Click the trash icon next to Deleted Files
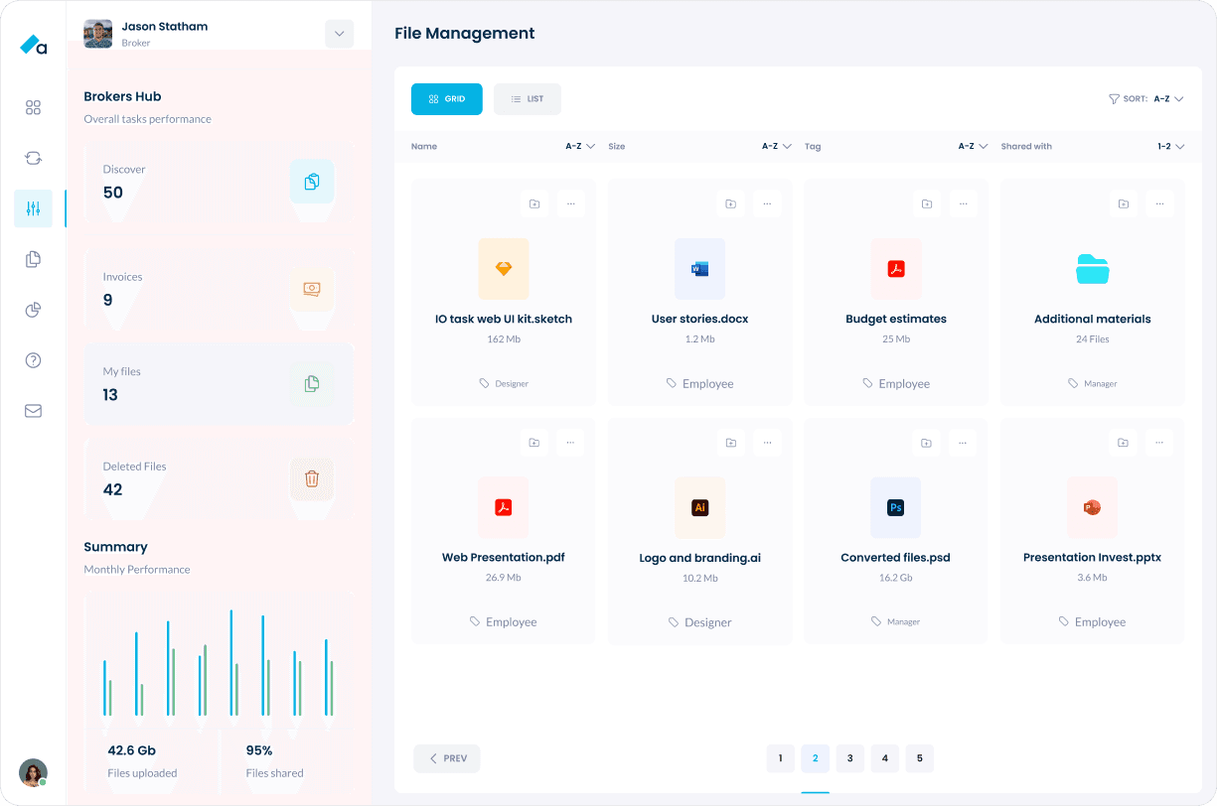Image resolution: width=1217 pixels, height=806 pixels. pyautogui.click(x=312, y=478)
